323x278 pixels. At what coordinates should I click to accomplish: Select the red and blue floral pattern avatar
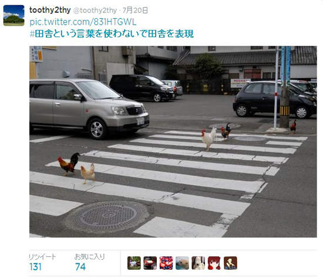(166, 263)
